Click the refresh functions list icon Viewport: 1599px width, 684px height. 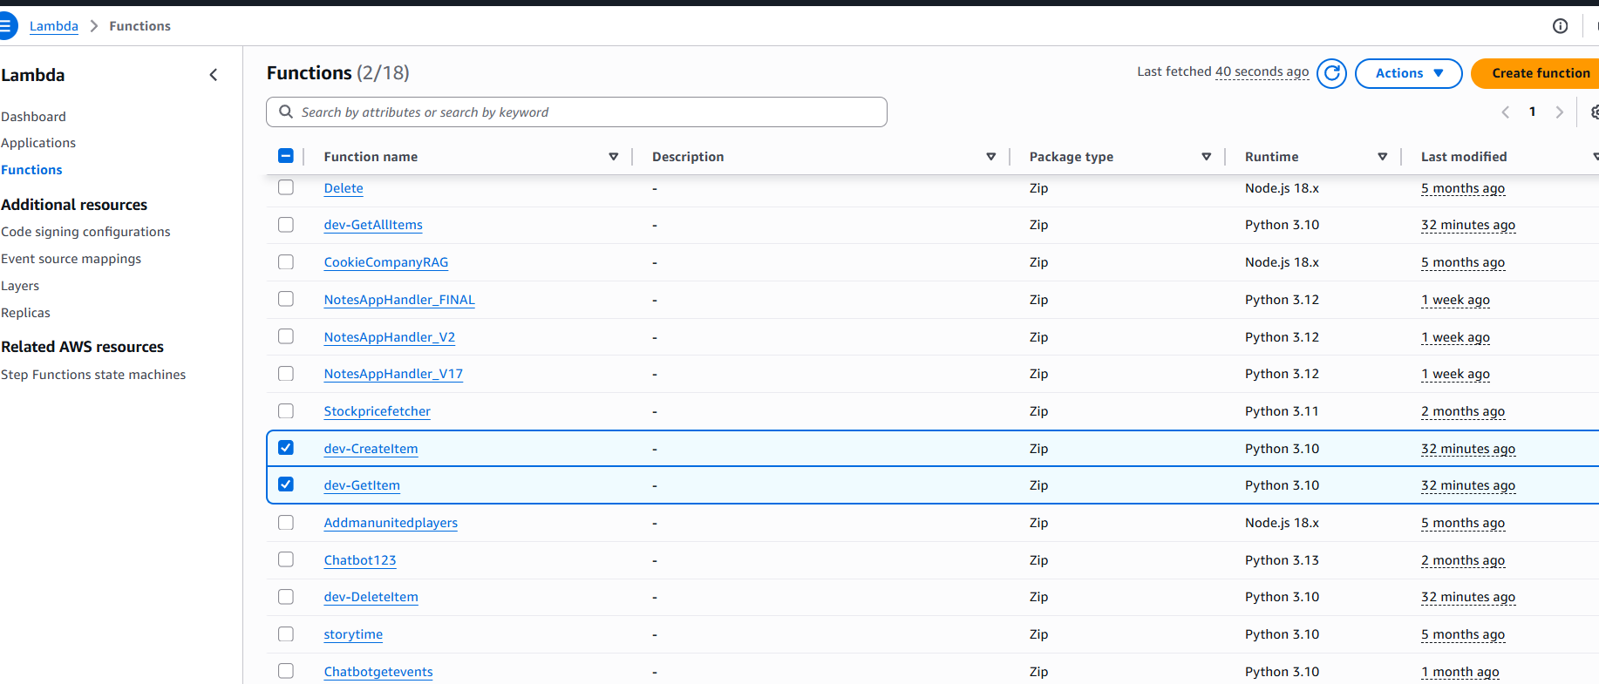(x=1331, y=73)
